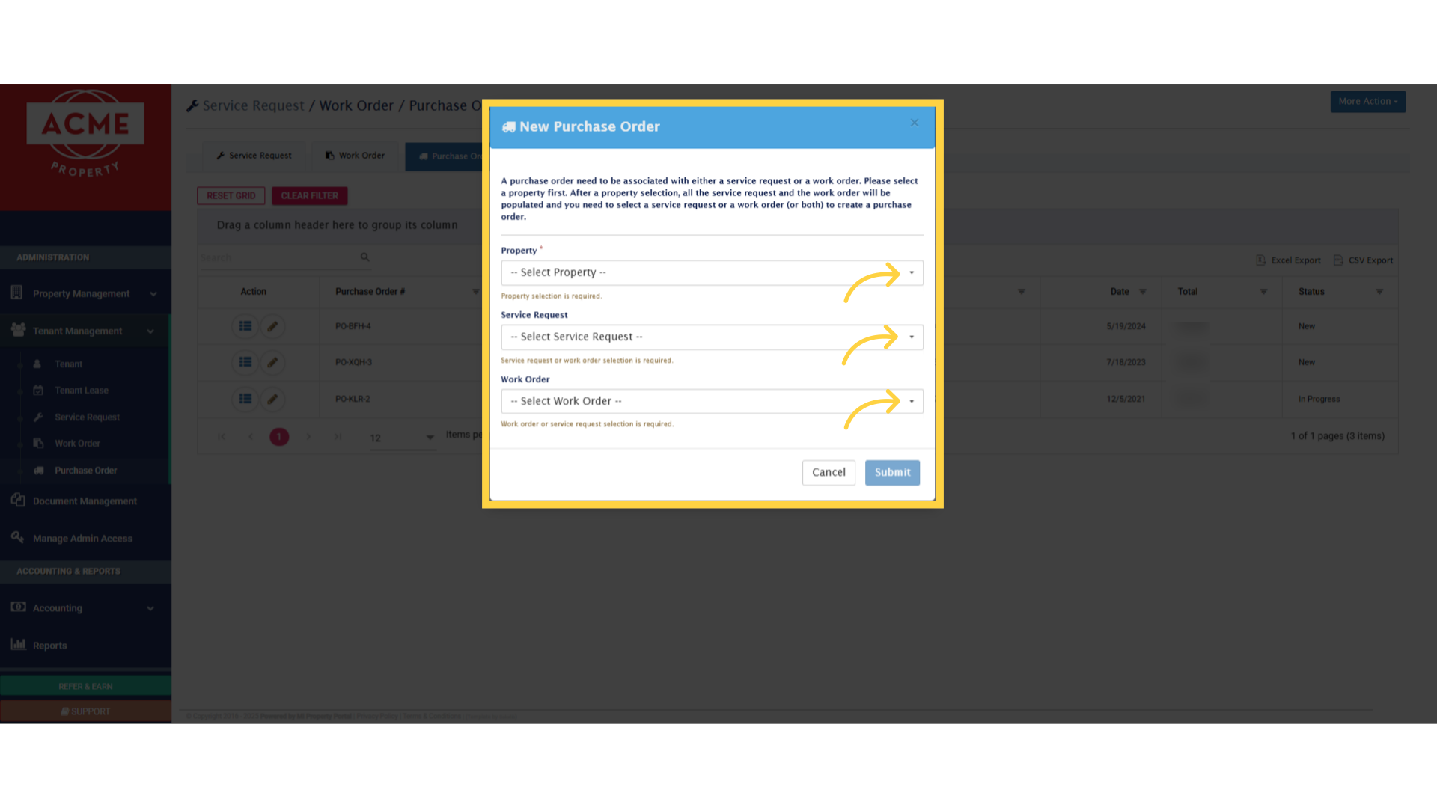Click the details list icon for PO-XQH-3
The width and height of the screenshot is (1437, 808).
point(245,362)
